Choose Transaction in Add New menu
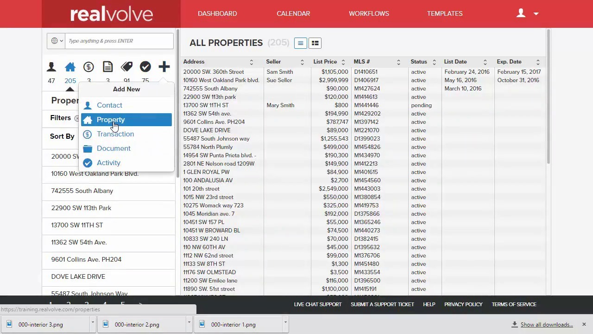The image size is (593, 334). click(x=126, y=134)
